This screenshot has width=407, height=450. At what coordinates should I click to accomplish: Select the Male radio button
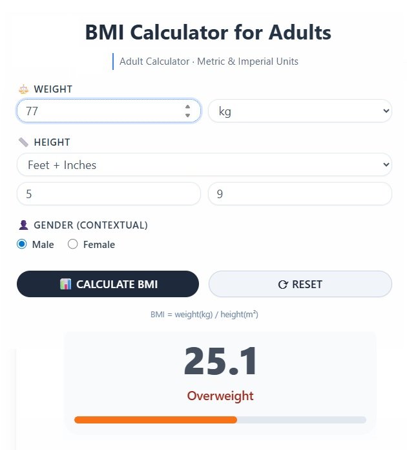click(x=22, y=244)
